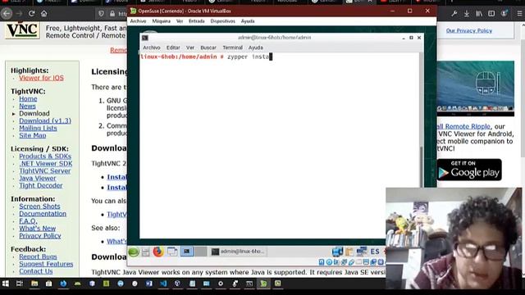Screen dimensions: 525x295
Task: Open the What's New sidebar link
Action: [x=37, y=229]
